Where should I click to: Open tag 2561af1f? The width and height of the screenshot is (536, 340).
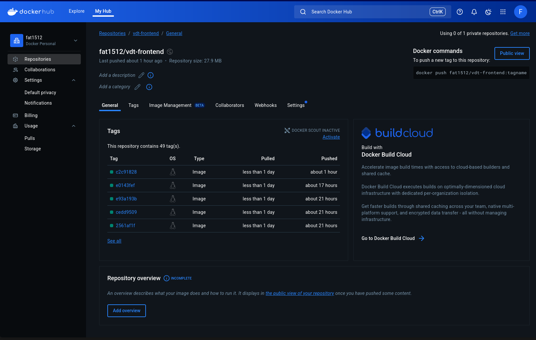[125, 226]
